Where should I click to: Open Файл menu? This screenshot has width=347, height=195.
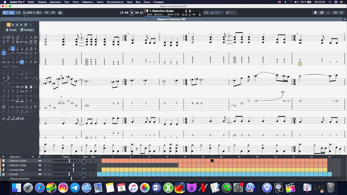31,2
